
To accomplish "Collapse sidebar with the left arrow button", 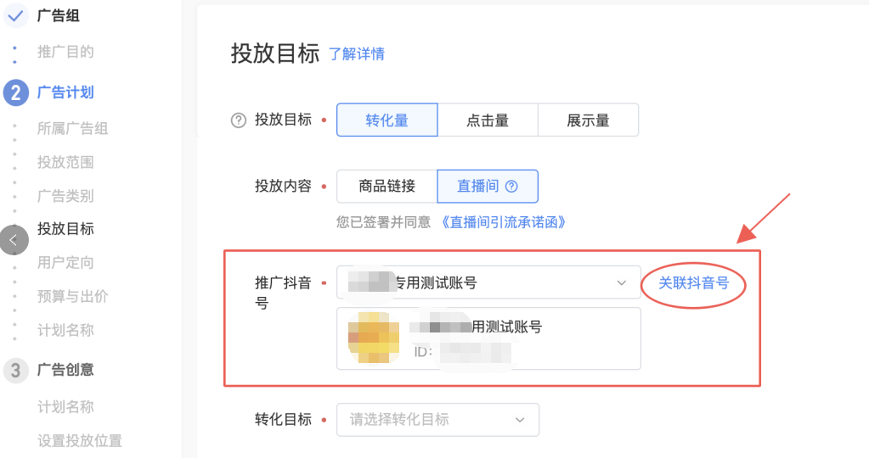I will point(13,240).
